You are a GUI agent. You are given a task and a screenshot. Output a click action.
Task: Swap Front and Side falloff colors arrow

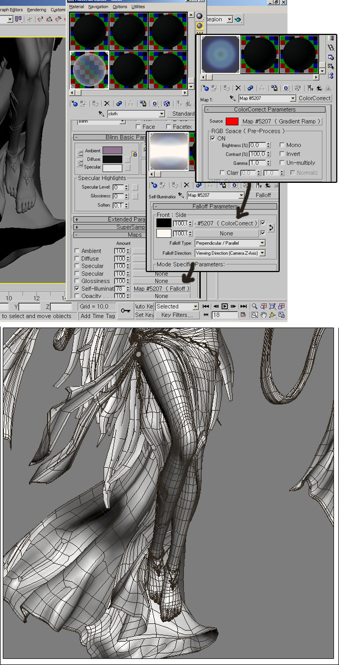pyautogui.click(x=272, y=228)
